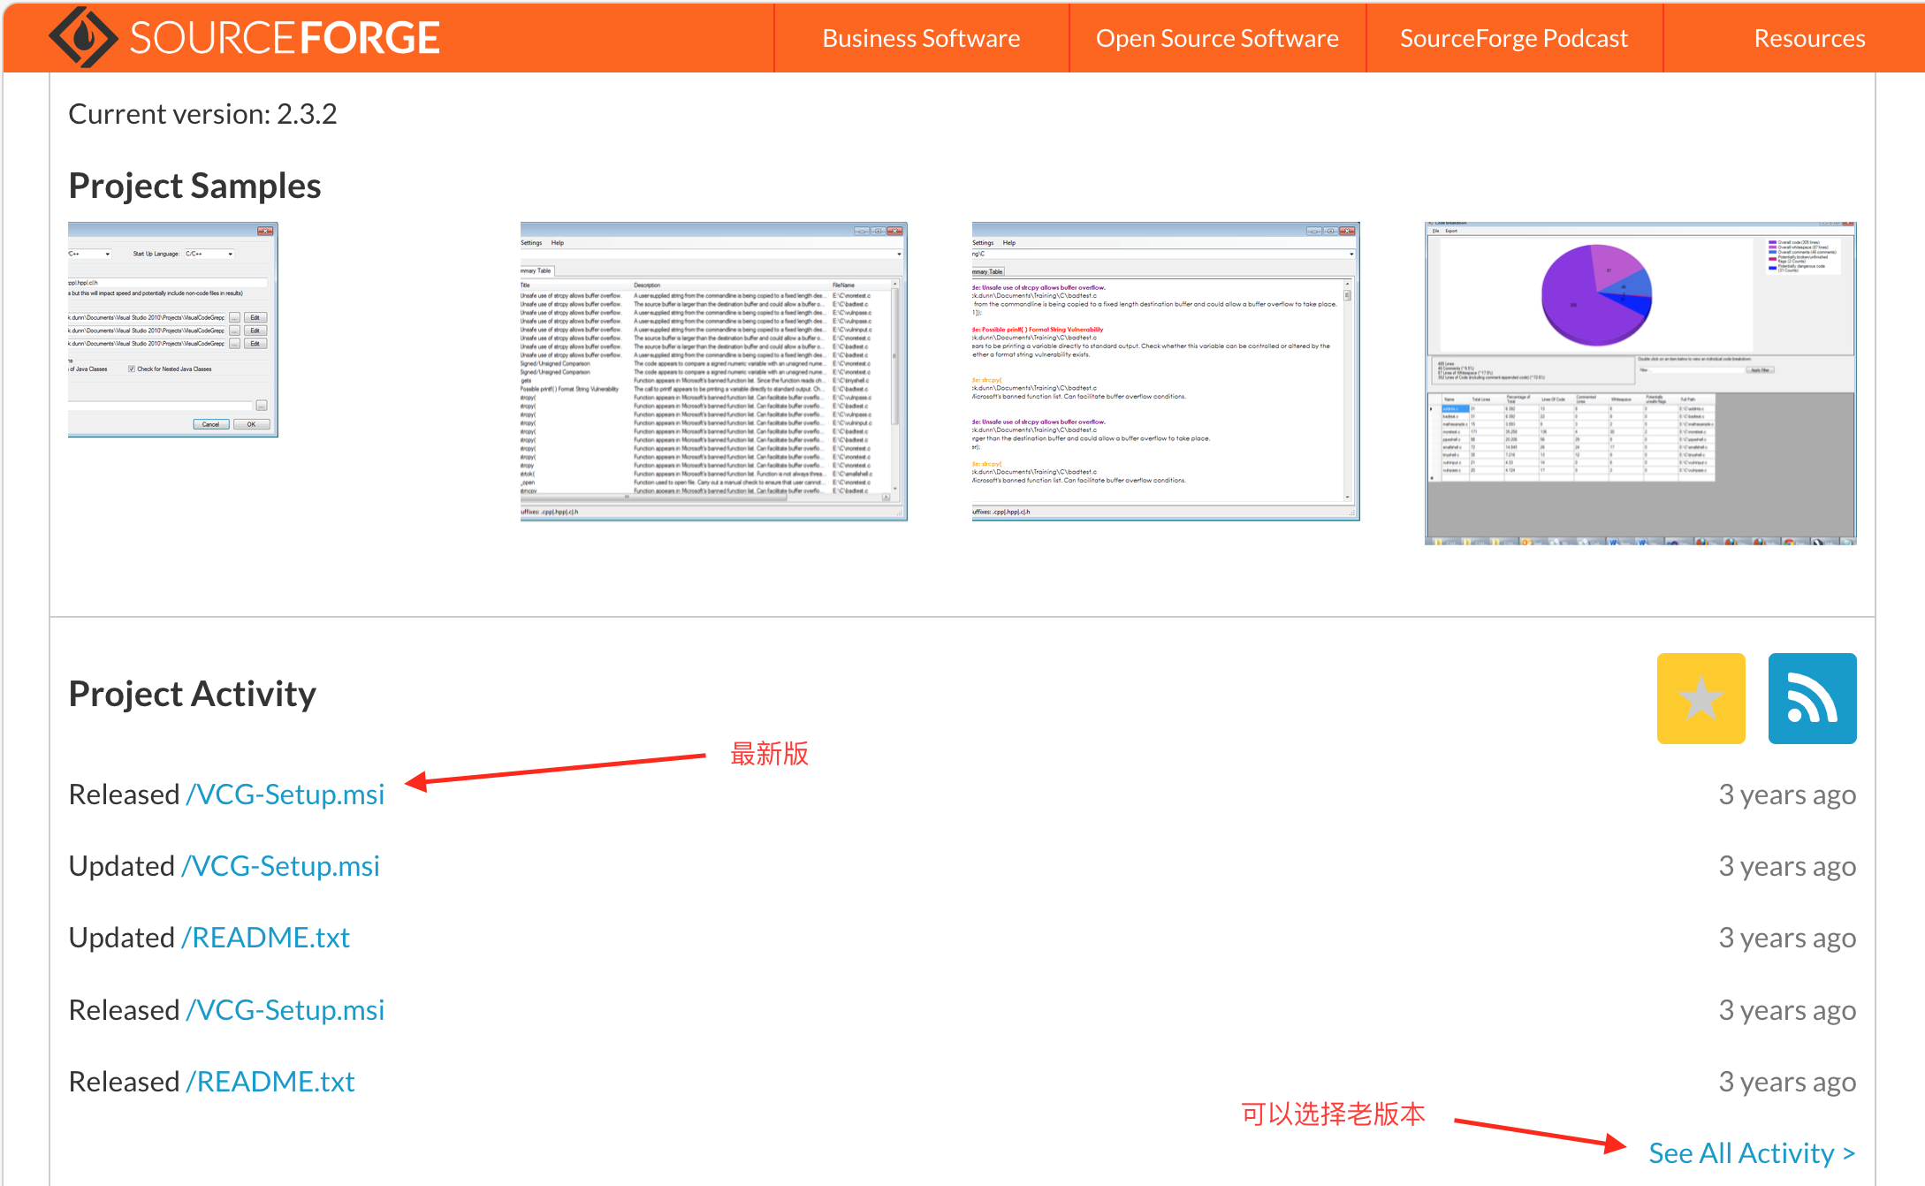Screen dimensions: 1925x1186
Task: Open Business Software navigation menu
Action: tap(920, 37)
